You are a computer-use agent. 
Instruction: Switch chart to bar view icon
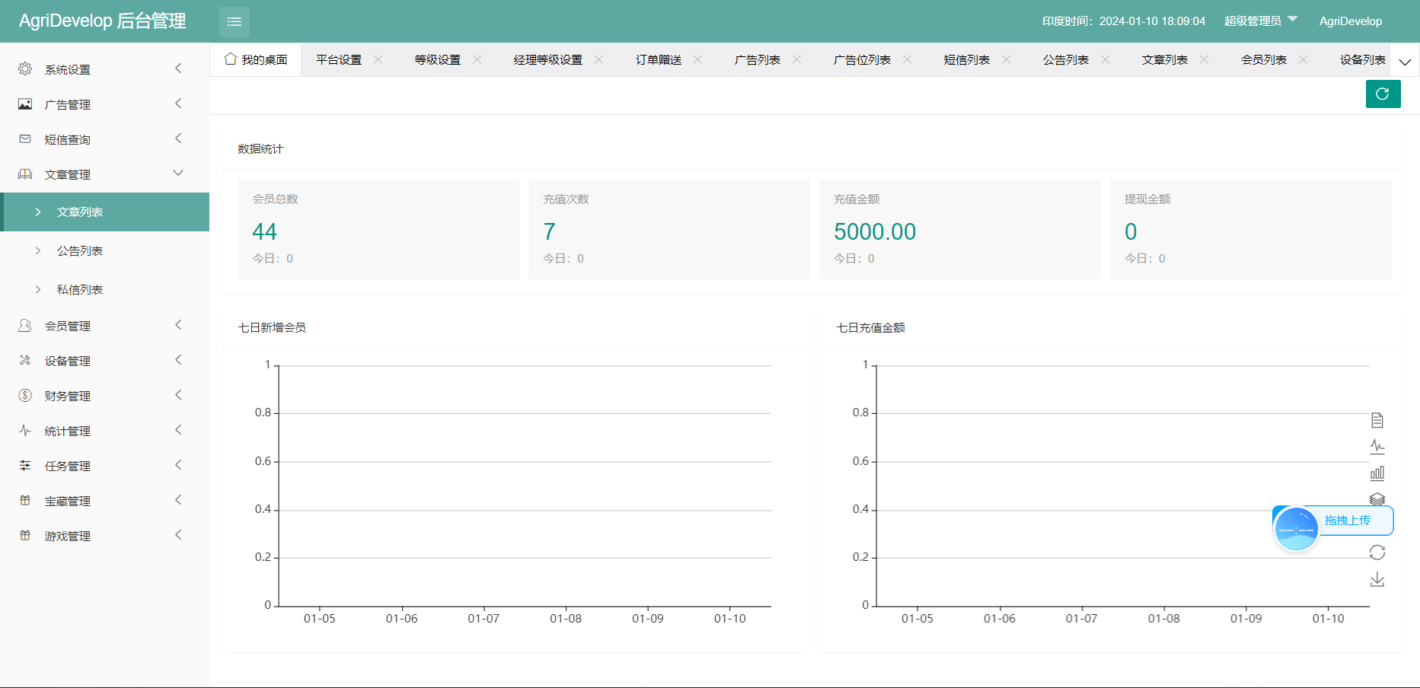(x=1377, y=473)
